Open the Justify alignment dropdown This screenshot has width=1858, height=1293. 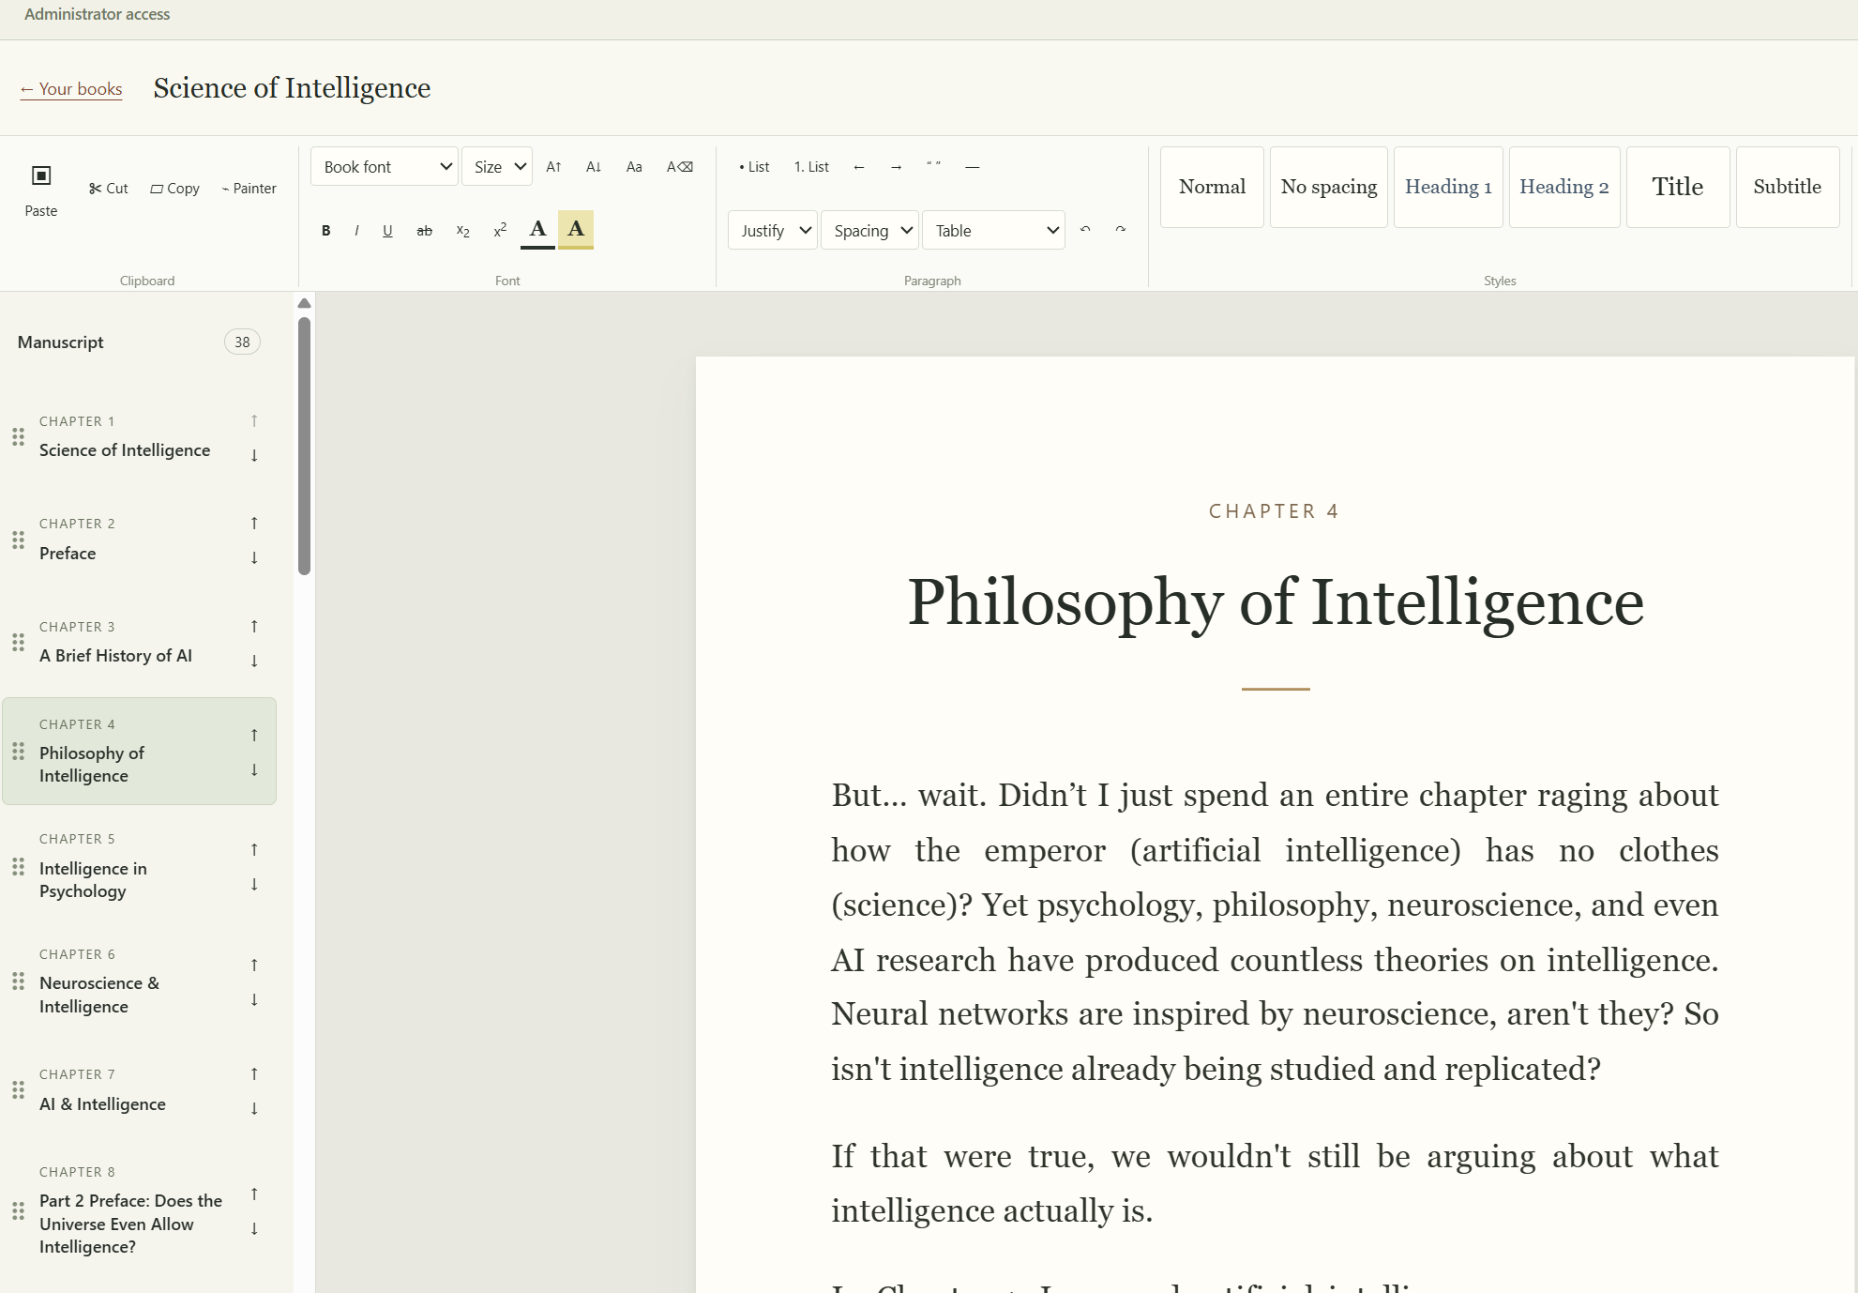(773, 231)
